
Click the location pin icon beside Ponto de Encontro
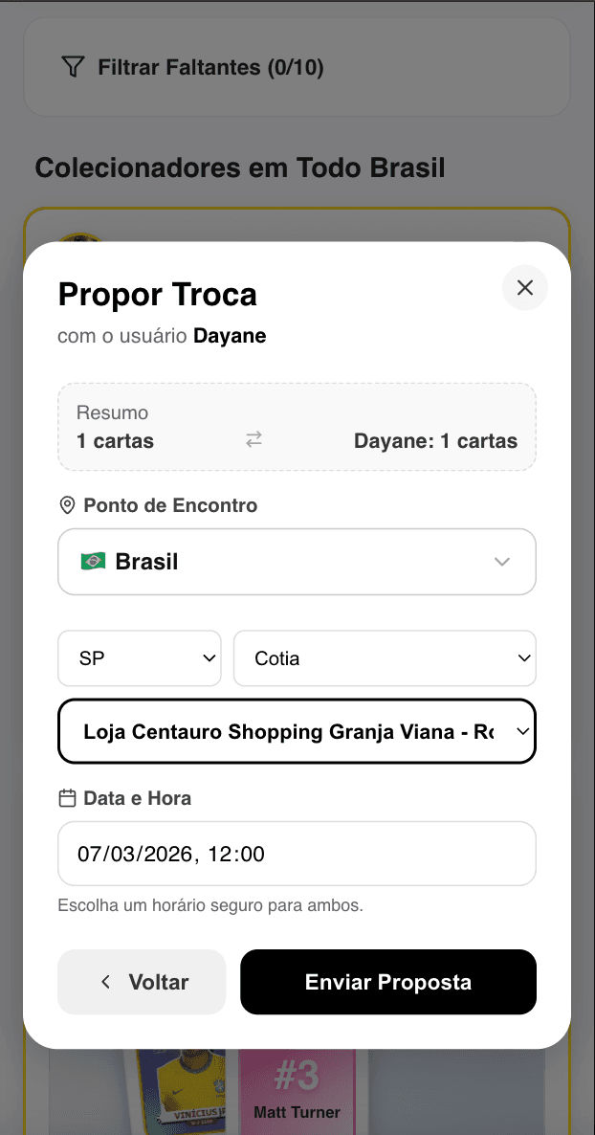tap(67, 505)
